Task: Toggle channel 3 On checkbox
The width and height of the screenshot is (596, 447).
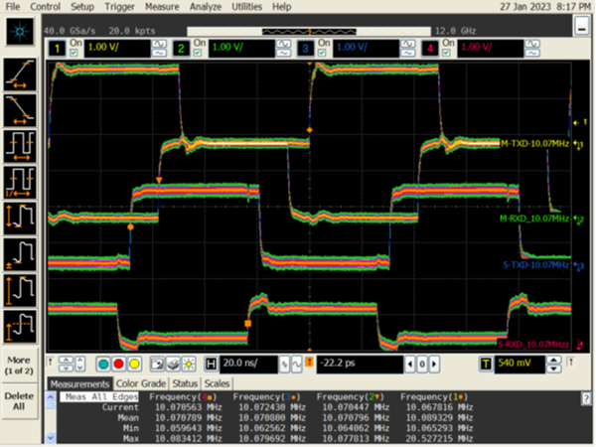Action: click(322, 54)
